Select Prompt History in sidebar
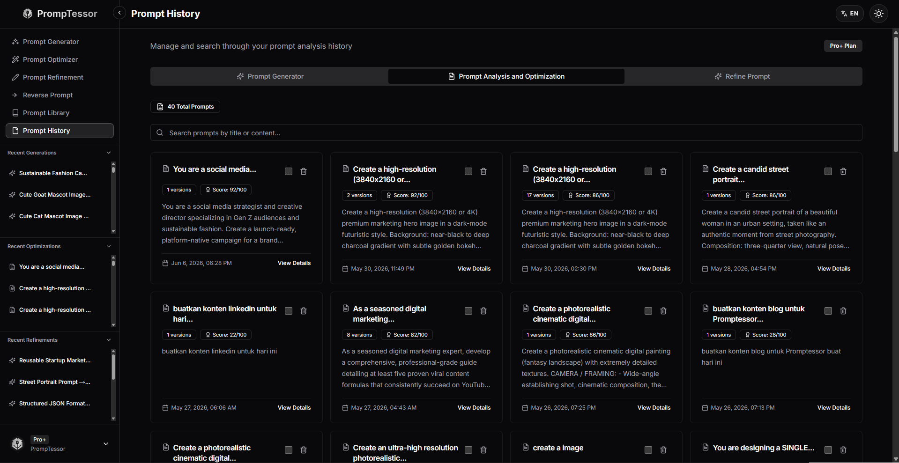The width and height of the screenshot is (899, 463). tap(59, 131)
